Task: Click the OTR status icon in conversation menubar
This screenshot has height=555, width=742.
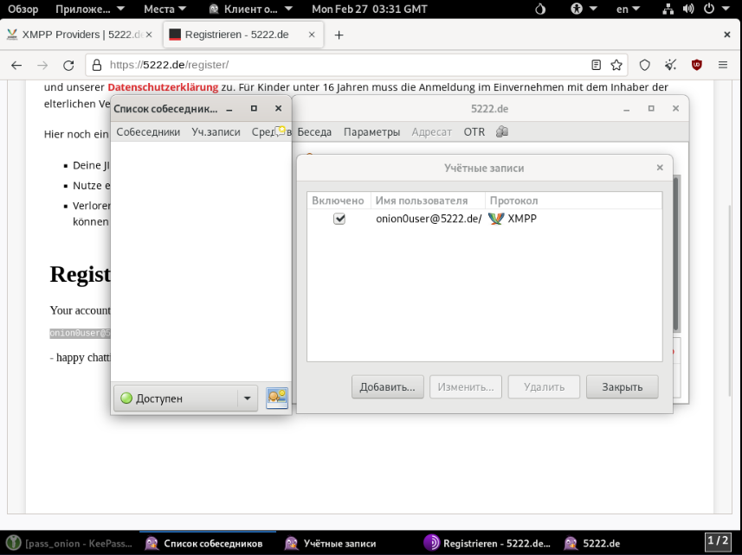Action: click(502, 132)
